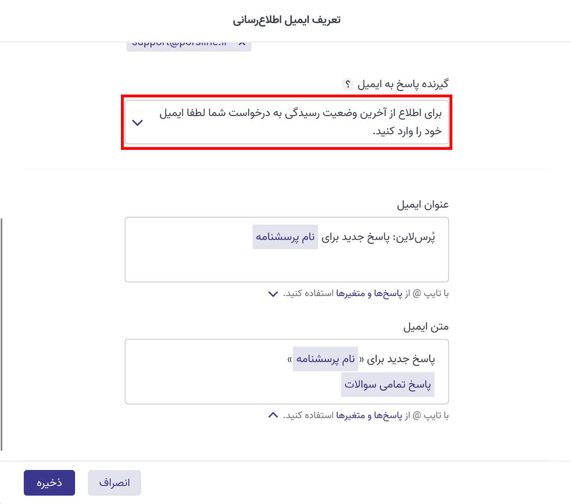This screenshot has height=504, width=571.
Task: Click the متن ایمیل label
Action: (x=426, y=327)
